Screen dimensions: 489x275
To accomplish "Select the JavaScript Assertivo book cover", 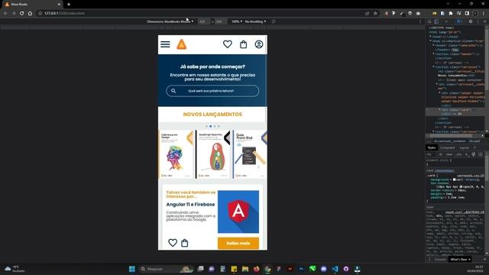I will click(x=212, y=154).
